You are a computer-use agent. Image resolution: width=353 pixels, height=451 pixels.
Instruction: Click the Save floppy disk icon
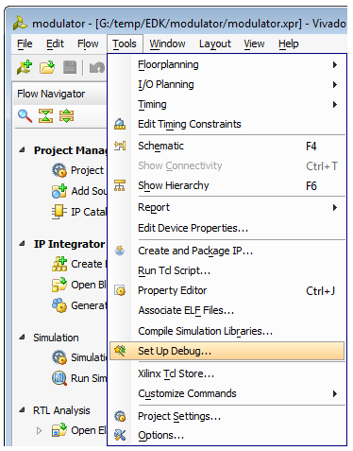click(70, 67)
